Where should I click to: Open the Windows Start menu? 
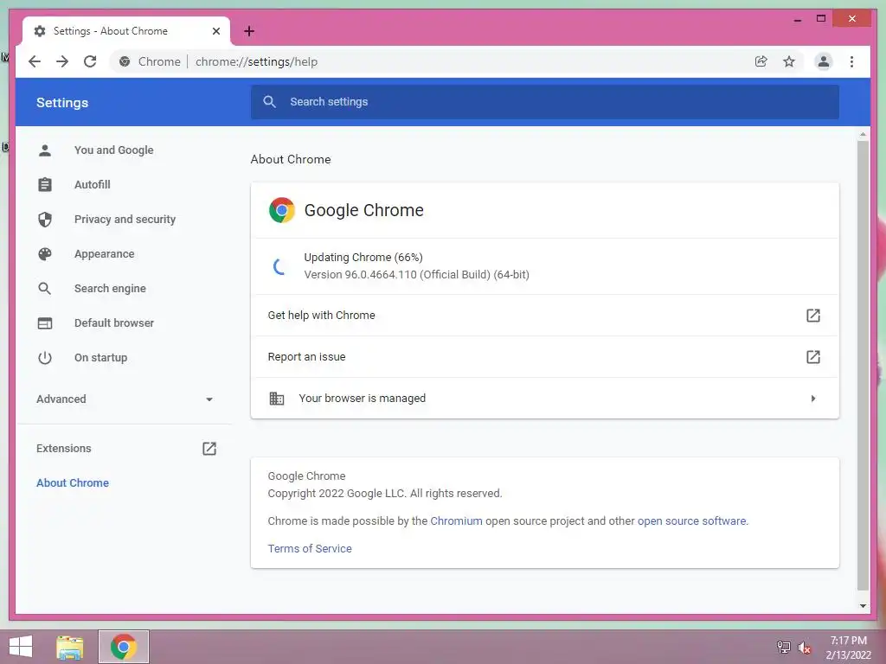pyautogui.click(x=21, y=647)
